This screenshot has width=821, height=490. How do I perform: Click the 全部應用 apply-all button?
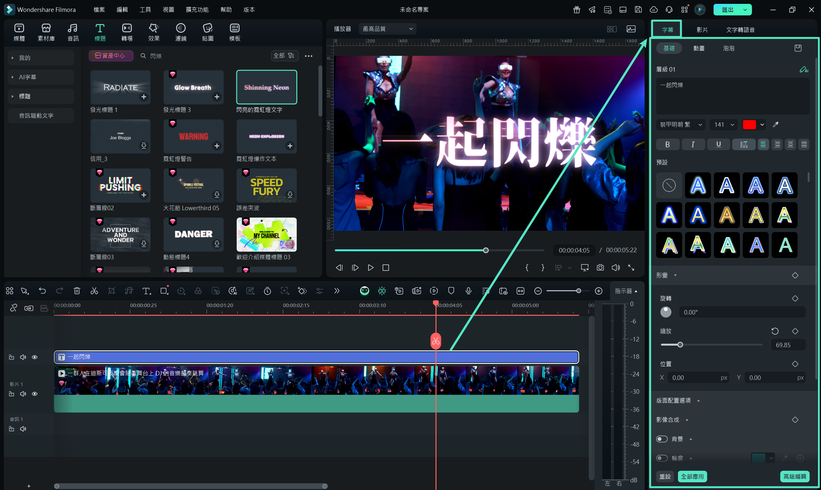(x=692, y=477)
